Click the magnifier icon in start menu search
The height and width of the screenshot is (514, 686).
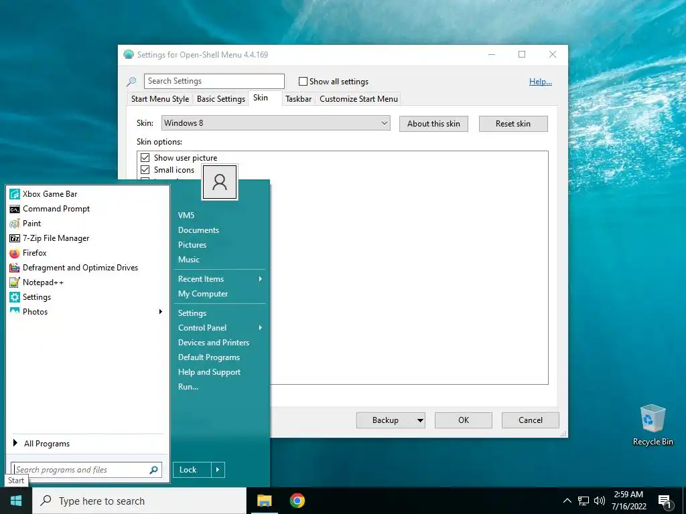point(153,470)
